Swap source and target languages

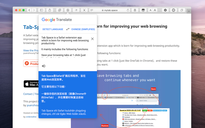pyautogui.click(x=68, y=29)
